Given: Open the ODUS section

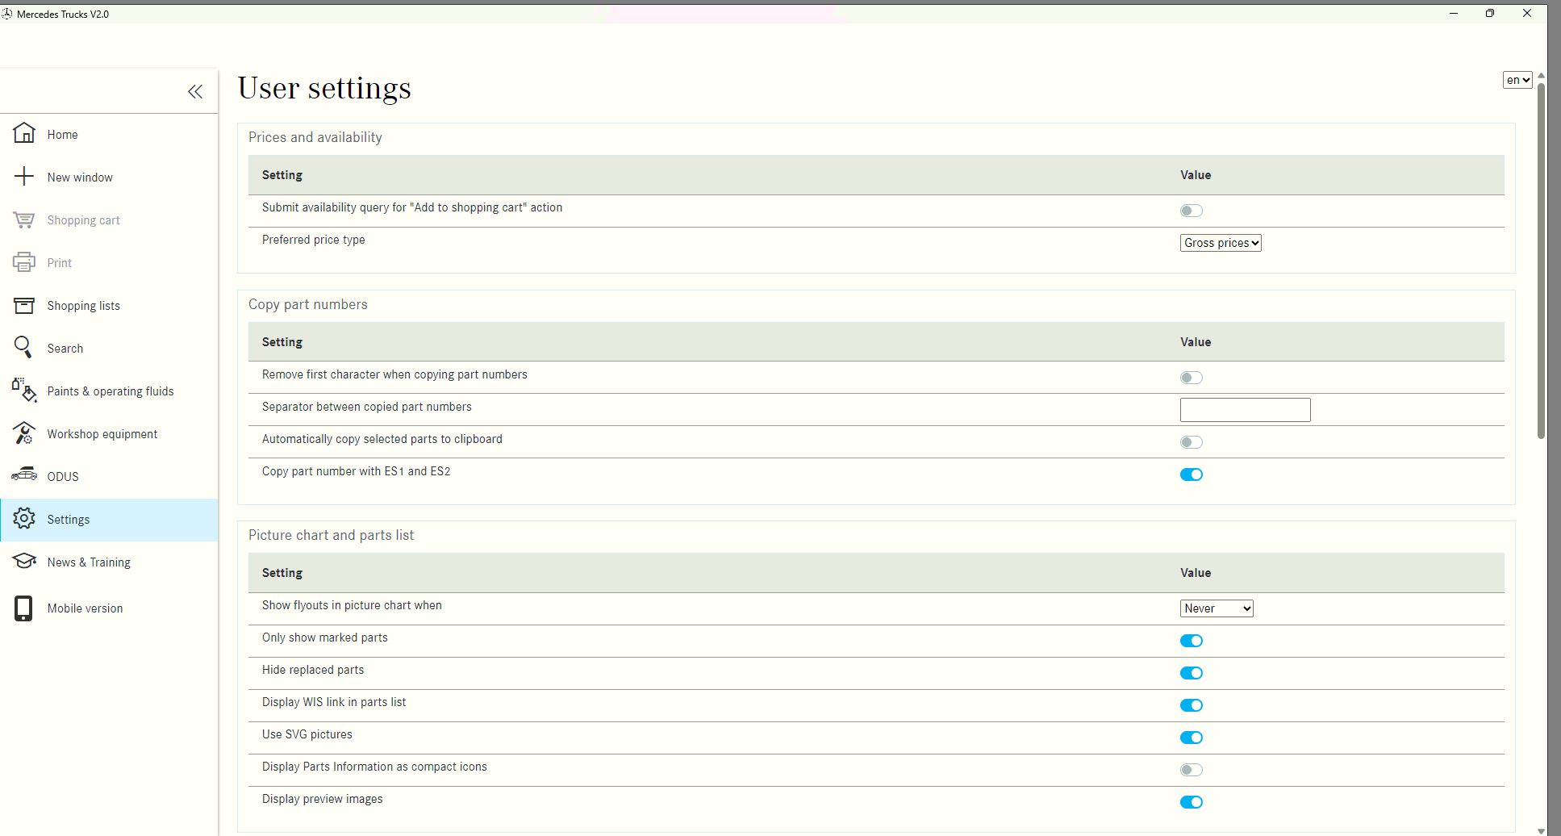Looking at the screenshot, I should click(x=62, y=476).
